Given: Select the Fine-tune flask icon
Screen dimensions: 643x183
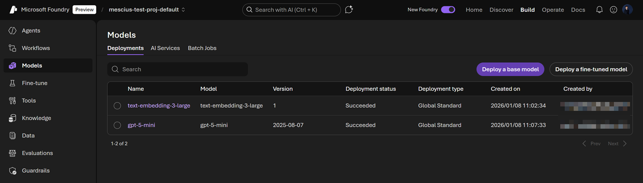Looking at the screenshot, I should (13, 83).
